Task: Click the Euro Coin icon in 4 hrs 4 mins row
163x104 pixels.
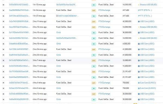Action: (139, 83)
